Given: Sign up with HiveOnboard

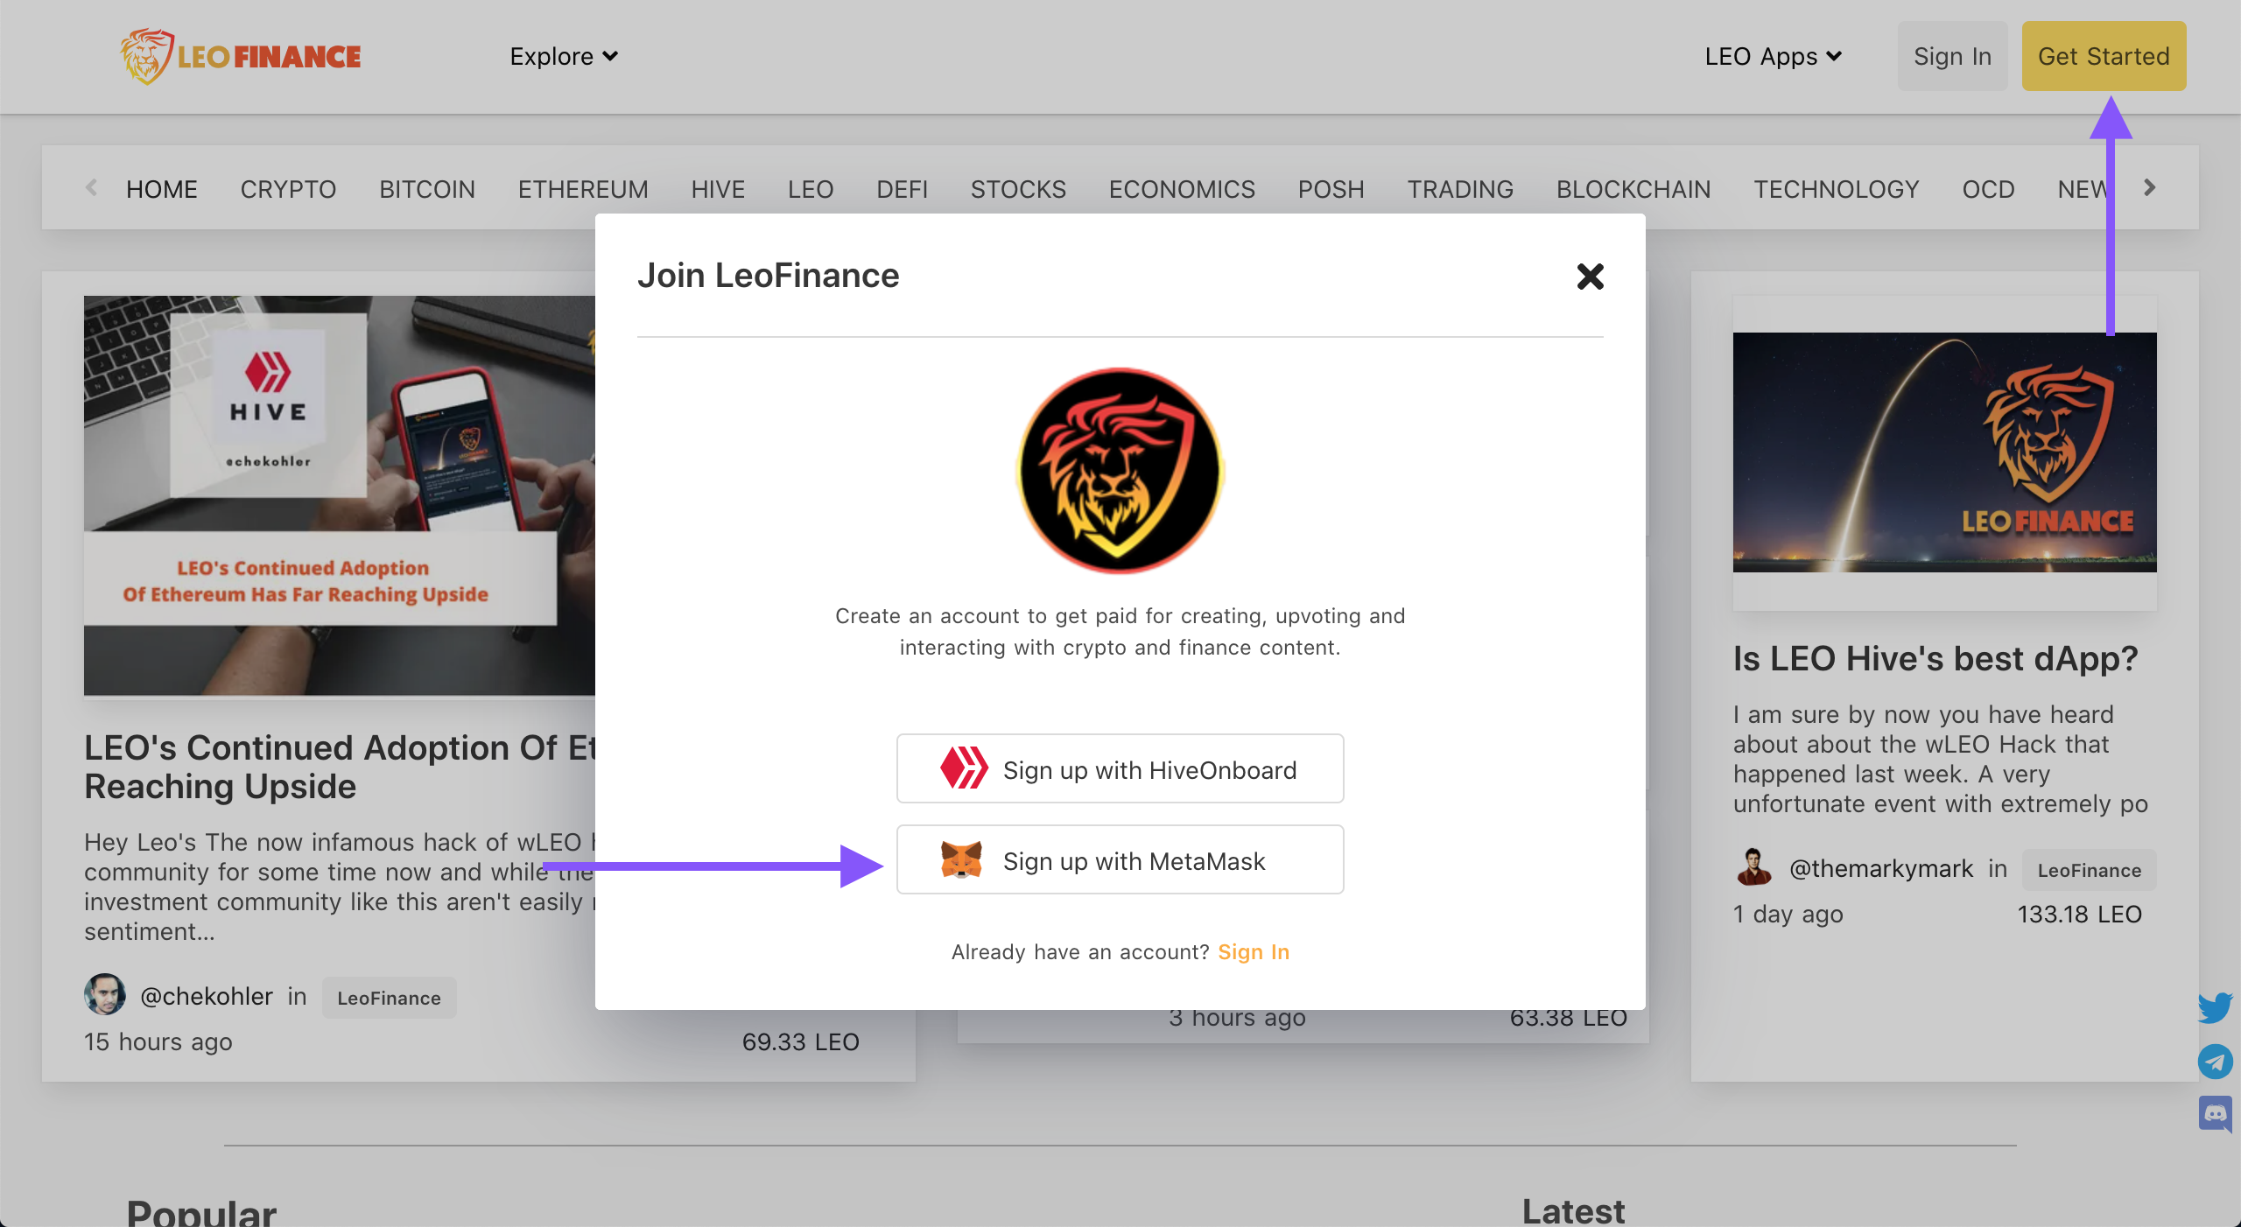Looking at the screenshot, I should (1120, 768).
